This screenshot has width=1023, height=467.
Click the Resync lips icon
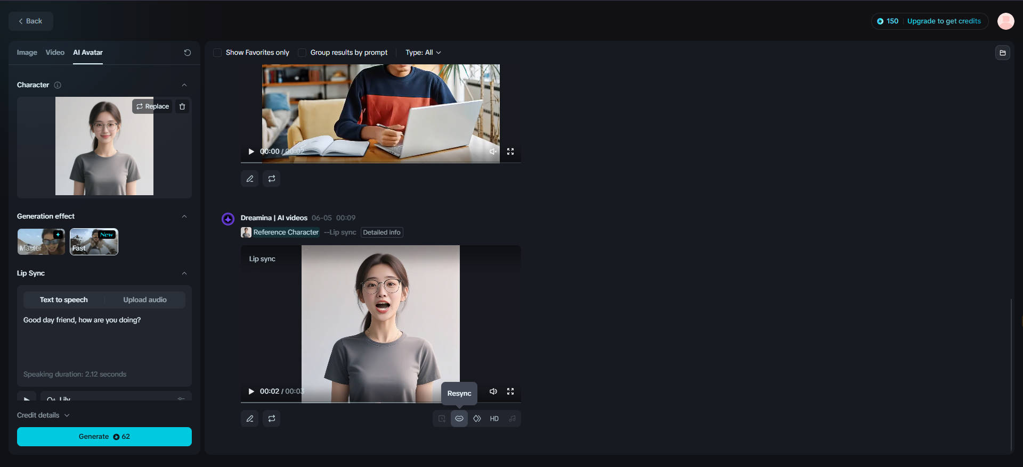pyautogui.click(x=459, y=419)
